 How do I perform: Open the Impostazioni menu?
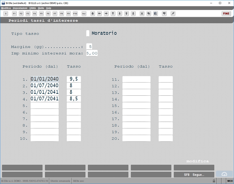point(20,8)
